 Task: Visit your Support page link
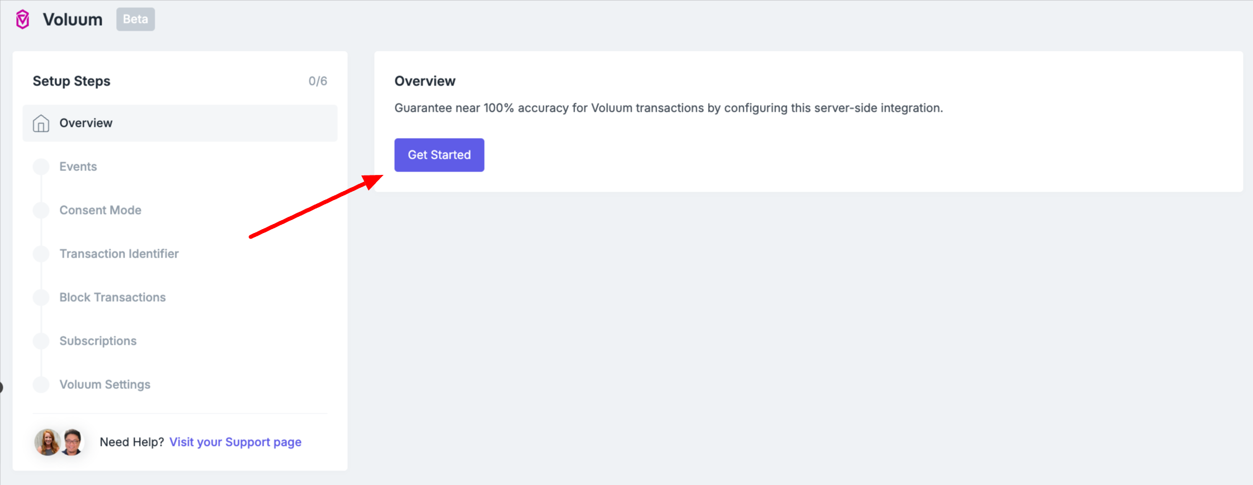[x=235, y=441]
